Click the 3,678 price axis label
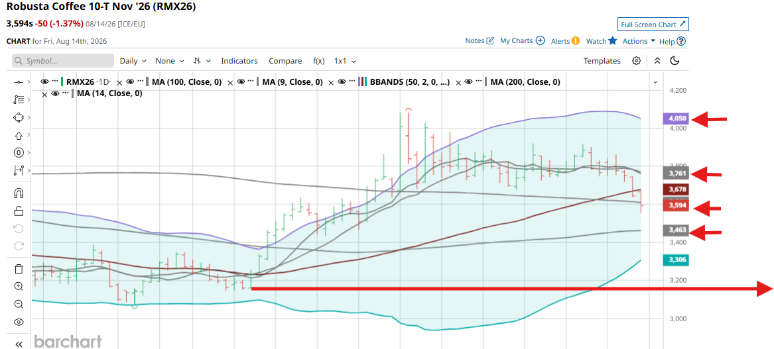This screenshot has height=349, width=774. click(x=676, y=189)
